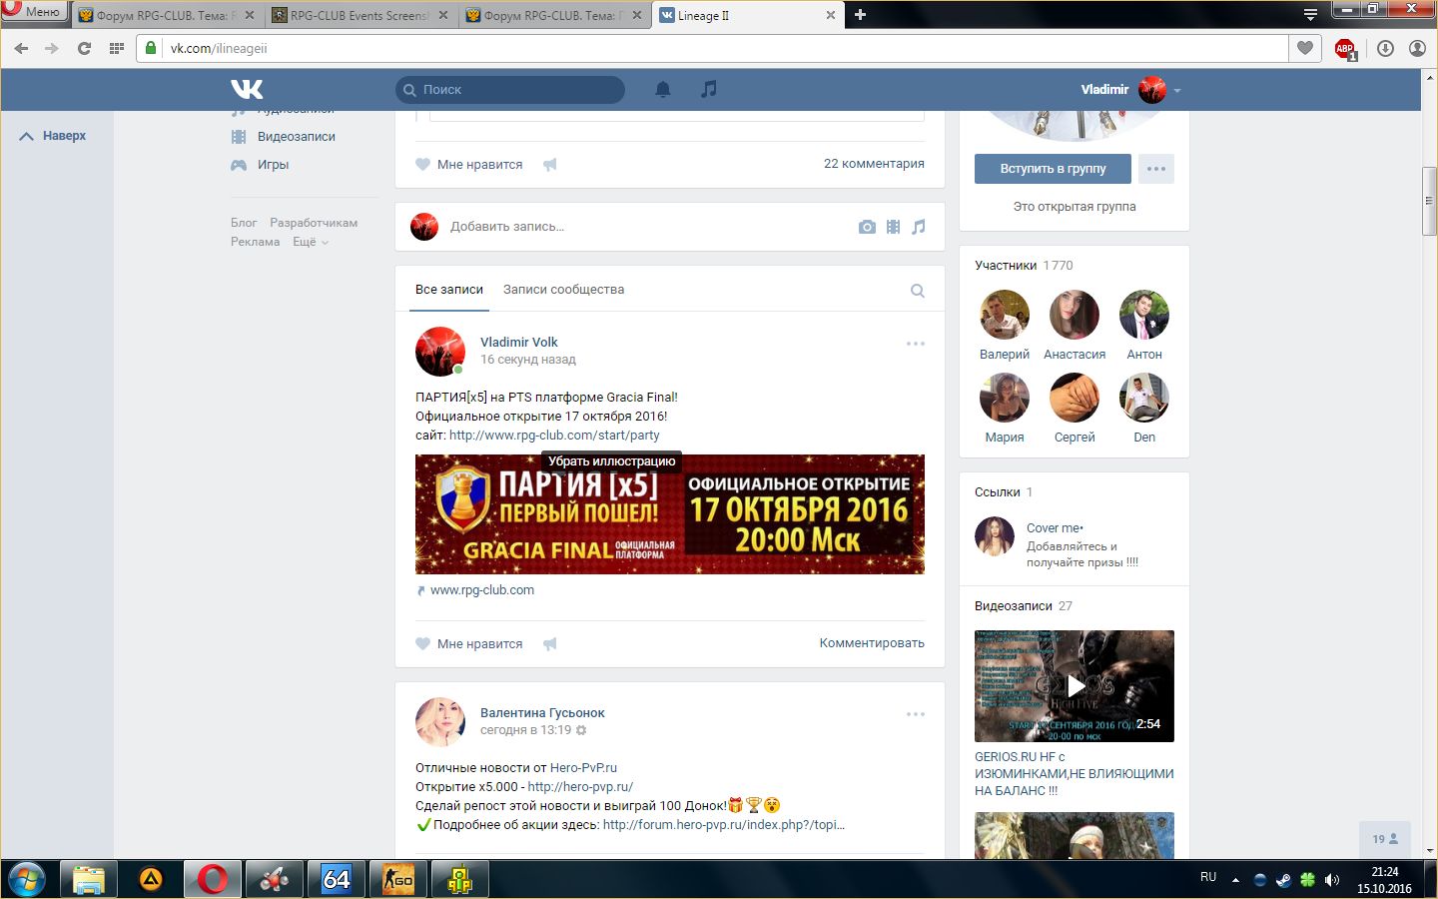Image resolution: width=1438 pixels, height=899 pixels.
Task: Switch to Все записи tab
Action: [449, 290]
